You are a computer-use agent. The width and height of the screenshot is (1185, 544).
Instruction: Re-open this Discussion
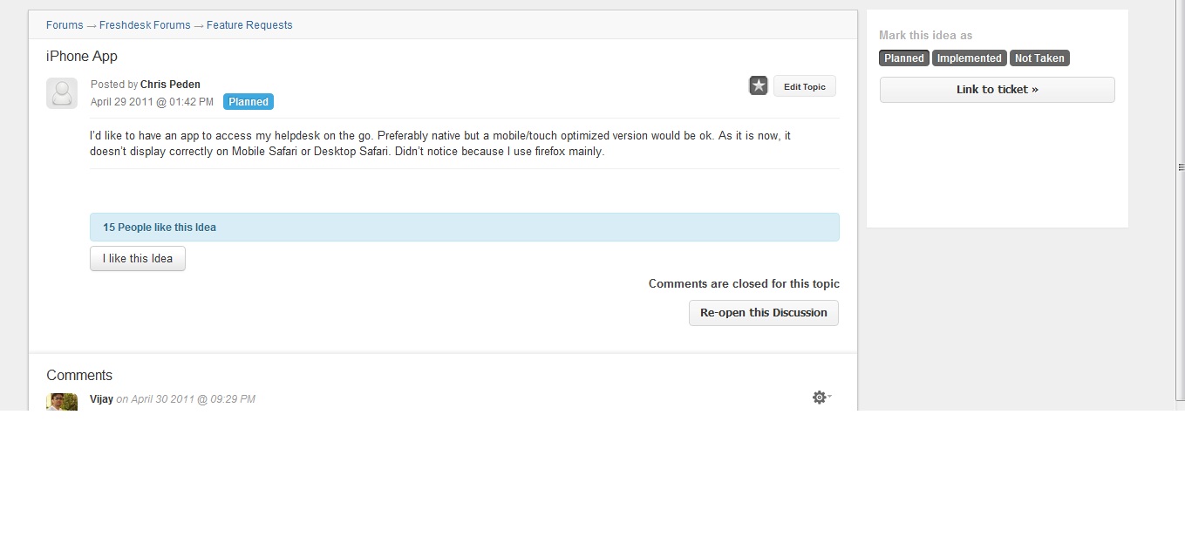click(763, 313)
